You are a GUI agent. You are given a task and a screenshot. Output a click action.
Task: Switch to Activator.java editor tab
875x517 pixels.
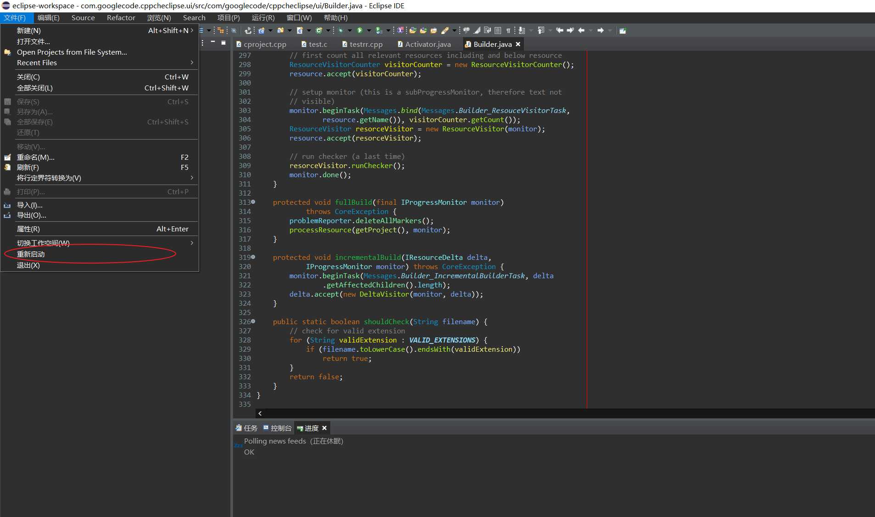424,44
